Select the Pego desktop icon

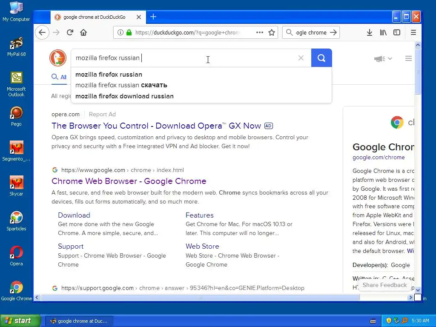point(16,117)
